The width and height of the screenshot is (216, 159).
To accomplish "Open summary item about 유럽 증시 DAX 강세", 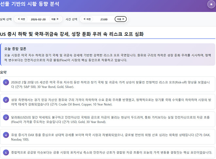I will click(107, 137).
